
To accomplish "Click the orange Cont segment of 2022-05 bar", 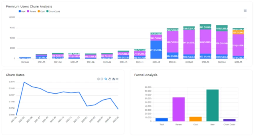I will [238, 32].
